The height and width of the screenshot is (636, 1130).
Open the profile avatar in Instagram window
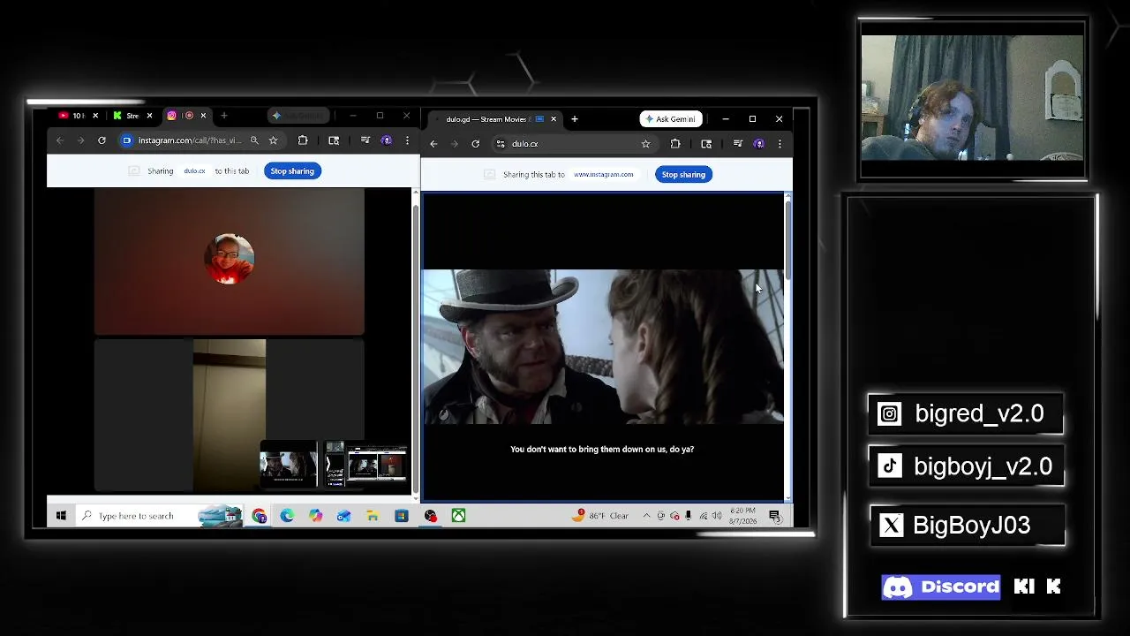coord(386,140)
